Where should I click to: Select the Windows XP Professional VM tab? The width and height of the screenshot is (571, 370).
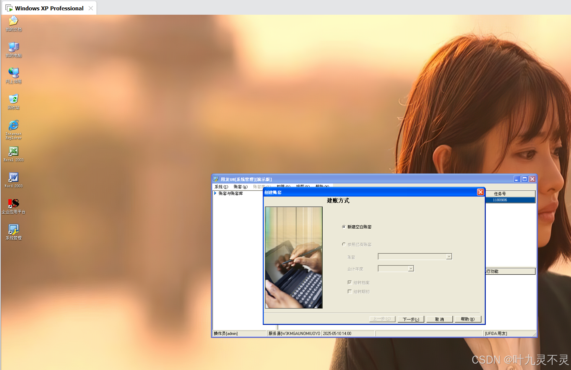pos(49,8)
